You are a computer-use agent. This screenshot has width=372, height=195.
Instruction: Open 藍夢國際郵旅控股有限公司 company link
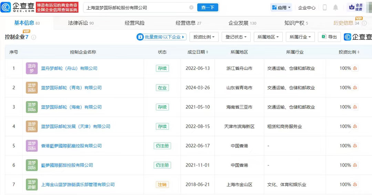(x=67, y=165)
